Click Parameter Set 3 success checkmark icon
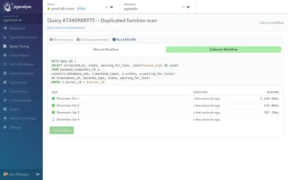 coord(53,112)
